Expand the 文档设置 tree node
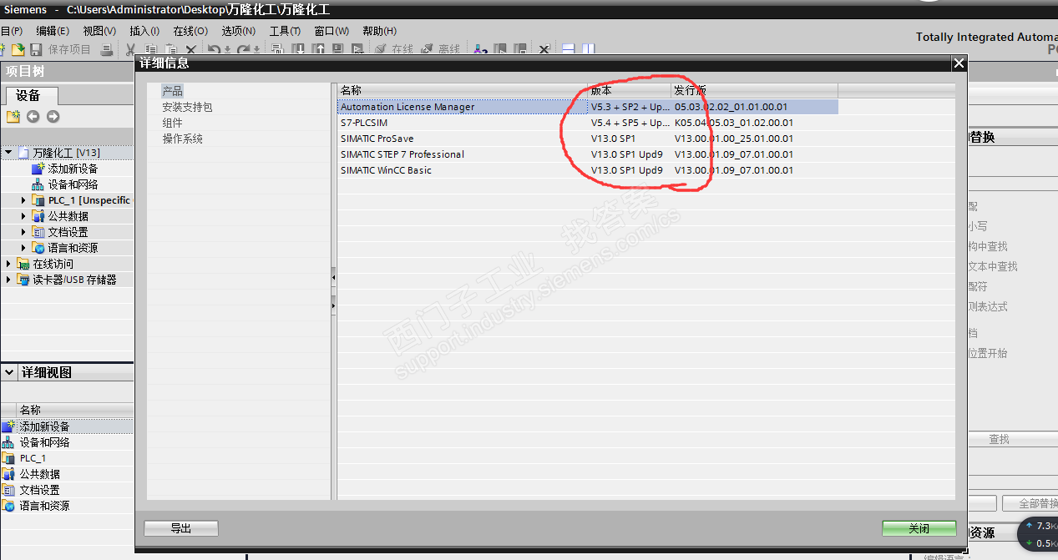 pyautogui.click(x=24, y=232)
